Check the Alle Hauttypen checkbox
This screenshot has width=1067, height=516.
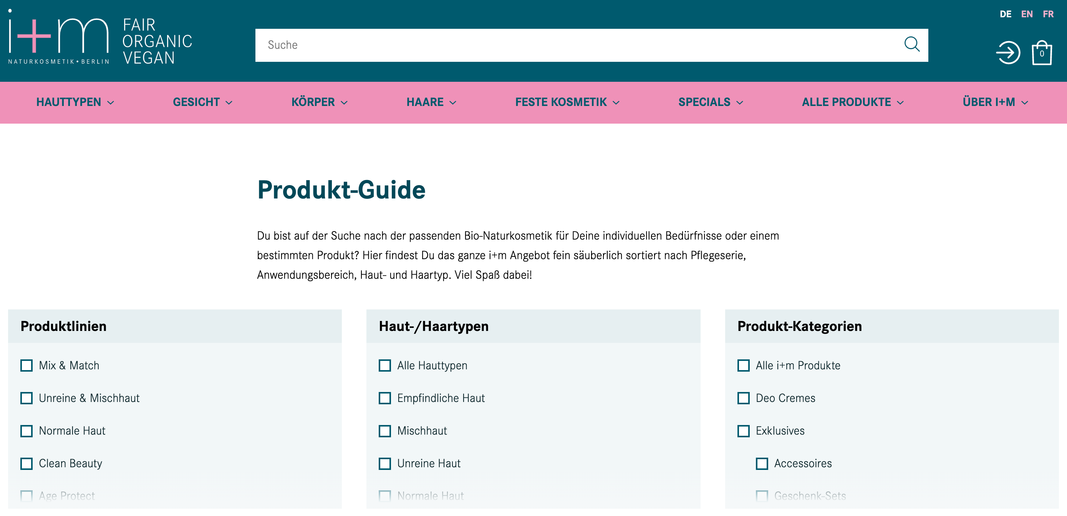pyautogui.click(x=385, y=365)
